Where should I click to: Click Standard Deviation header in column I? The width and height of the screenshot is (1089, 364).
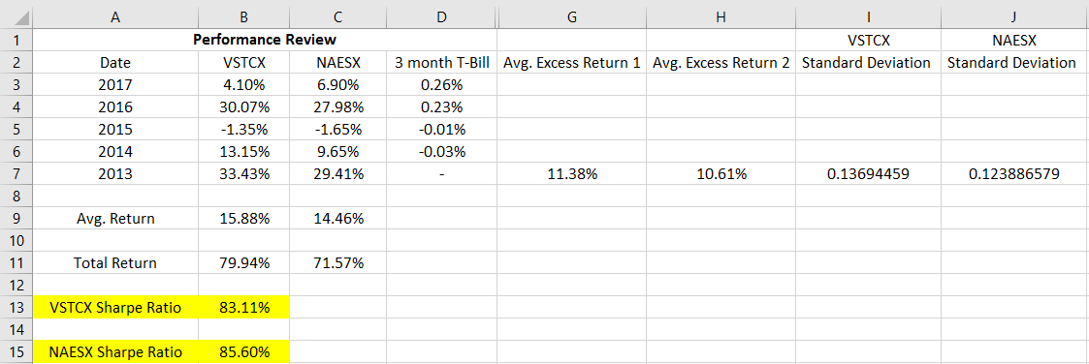pos(868,62)
